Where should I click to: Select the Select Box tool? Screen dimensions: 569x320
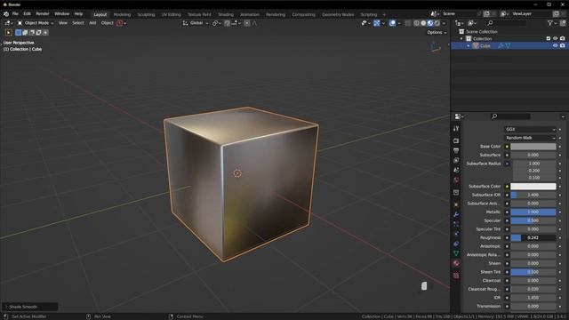[x=8, y=33]
